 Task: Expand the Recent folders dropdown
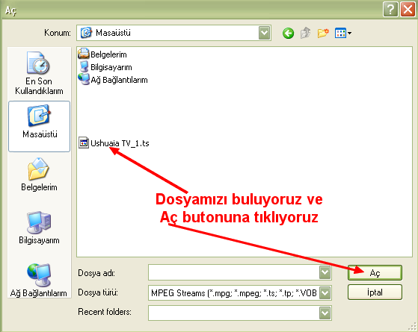tap(325, 313)
